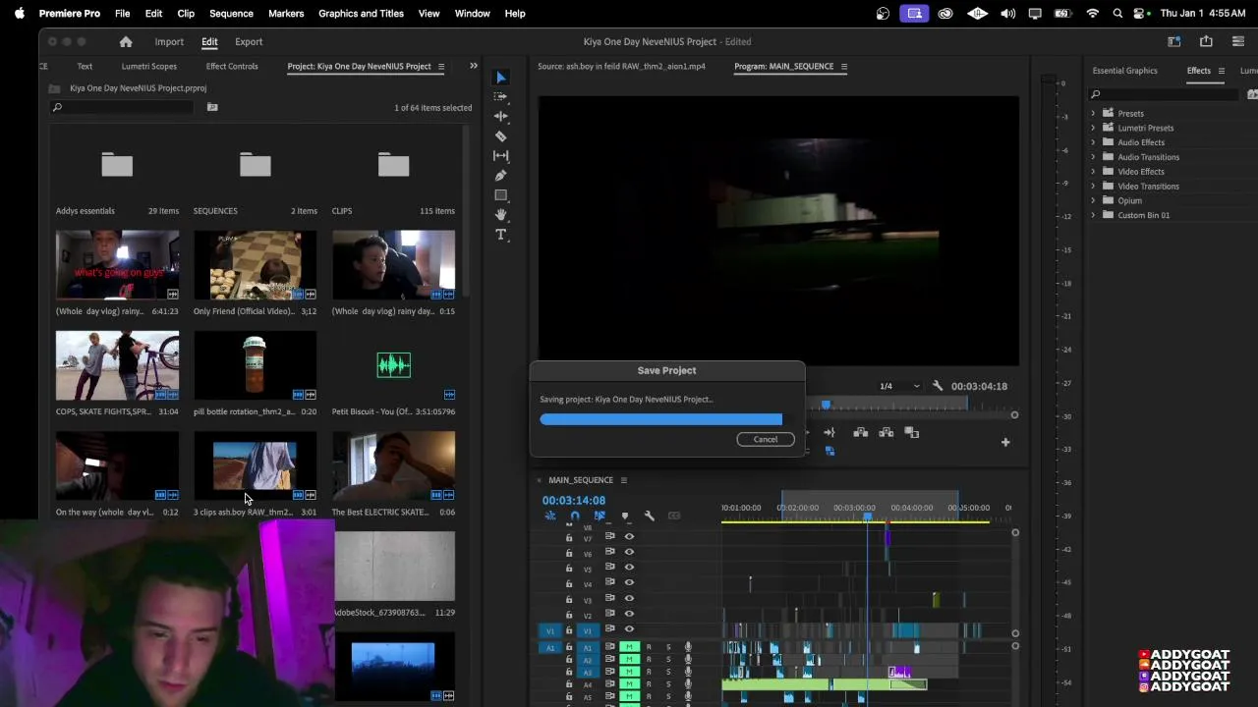Select the pill bottle rotation clip thumbnail
The image size is (1258, 707).
coord(255,365)
